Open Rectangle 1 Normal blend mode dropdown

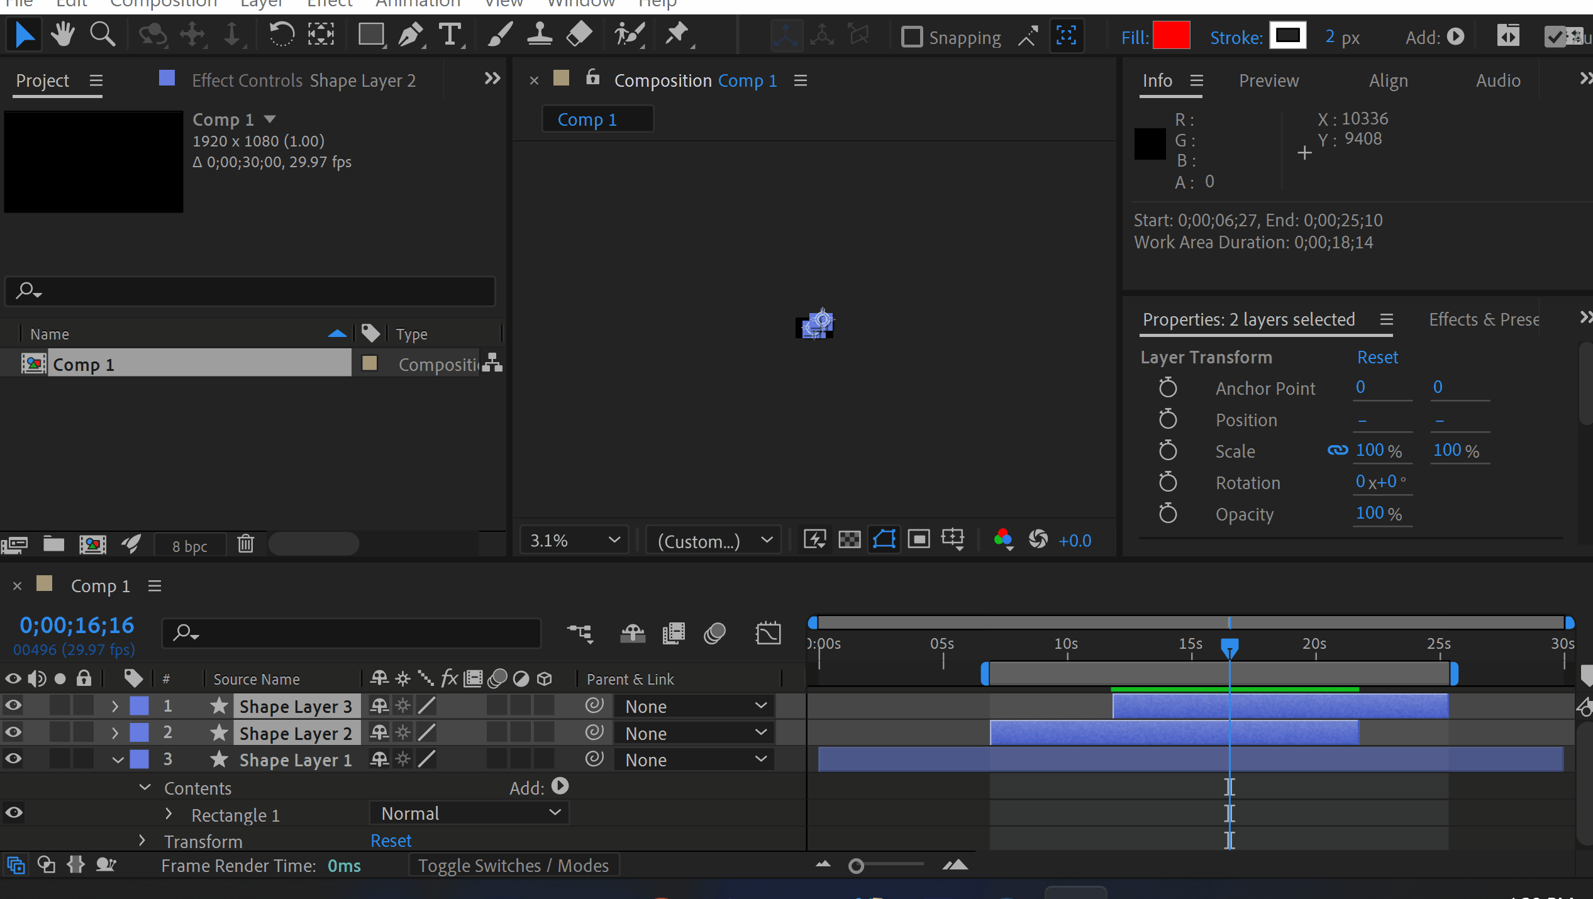click(x=470, y=814)
